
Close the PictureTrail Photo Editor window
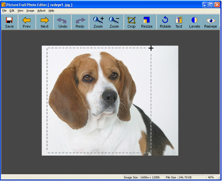point(217,5)
